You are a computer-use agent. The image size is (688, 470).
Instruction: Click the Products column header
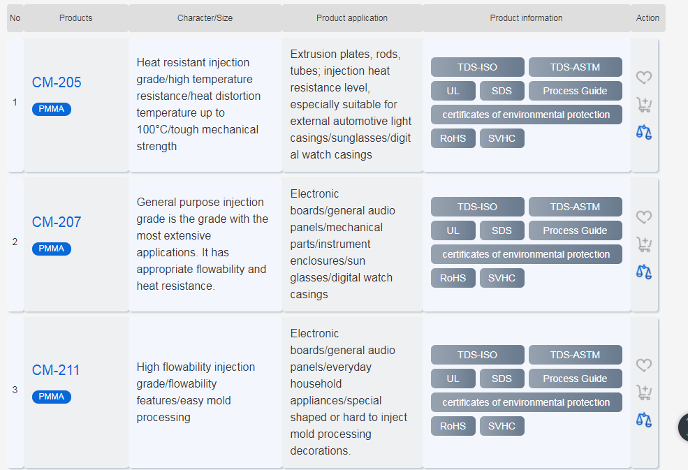click(75, 18)
